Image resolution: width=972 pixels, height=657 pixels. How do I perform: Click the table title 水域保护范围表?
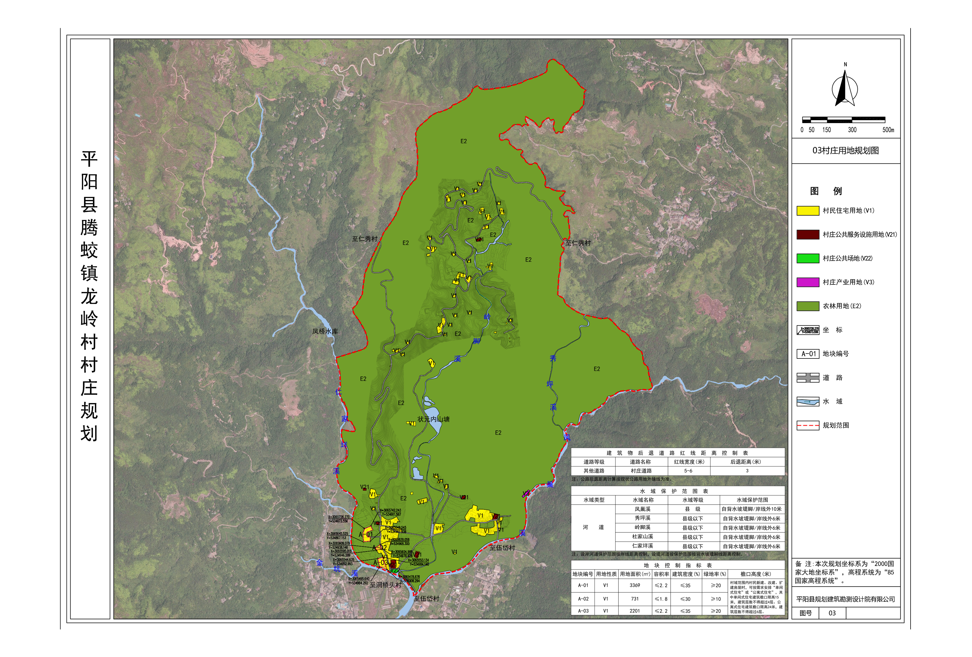[674, 491]
